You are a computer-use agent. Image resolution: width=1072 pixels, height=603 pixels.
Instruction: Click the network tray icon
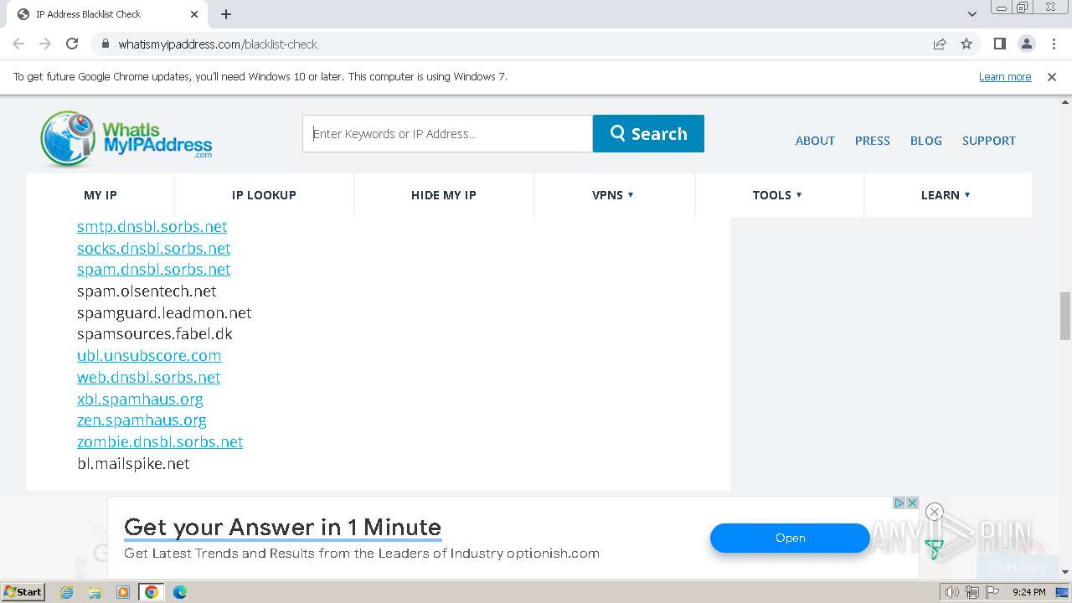point(972,592)
